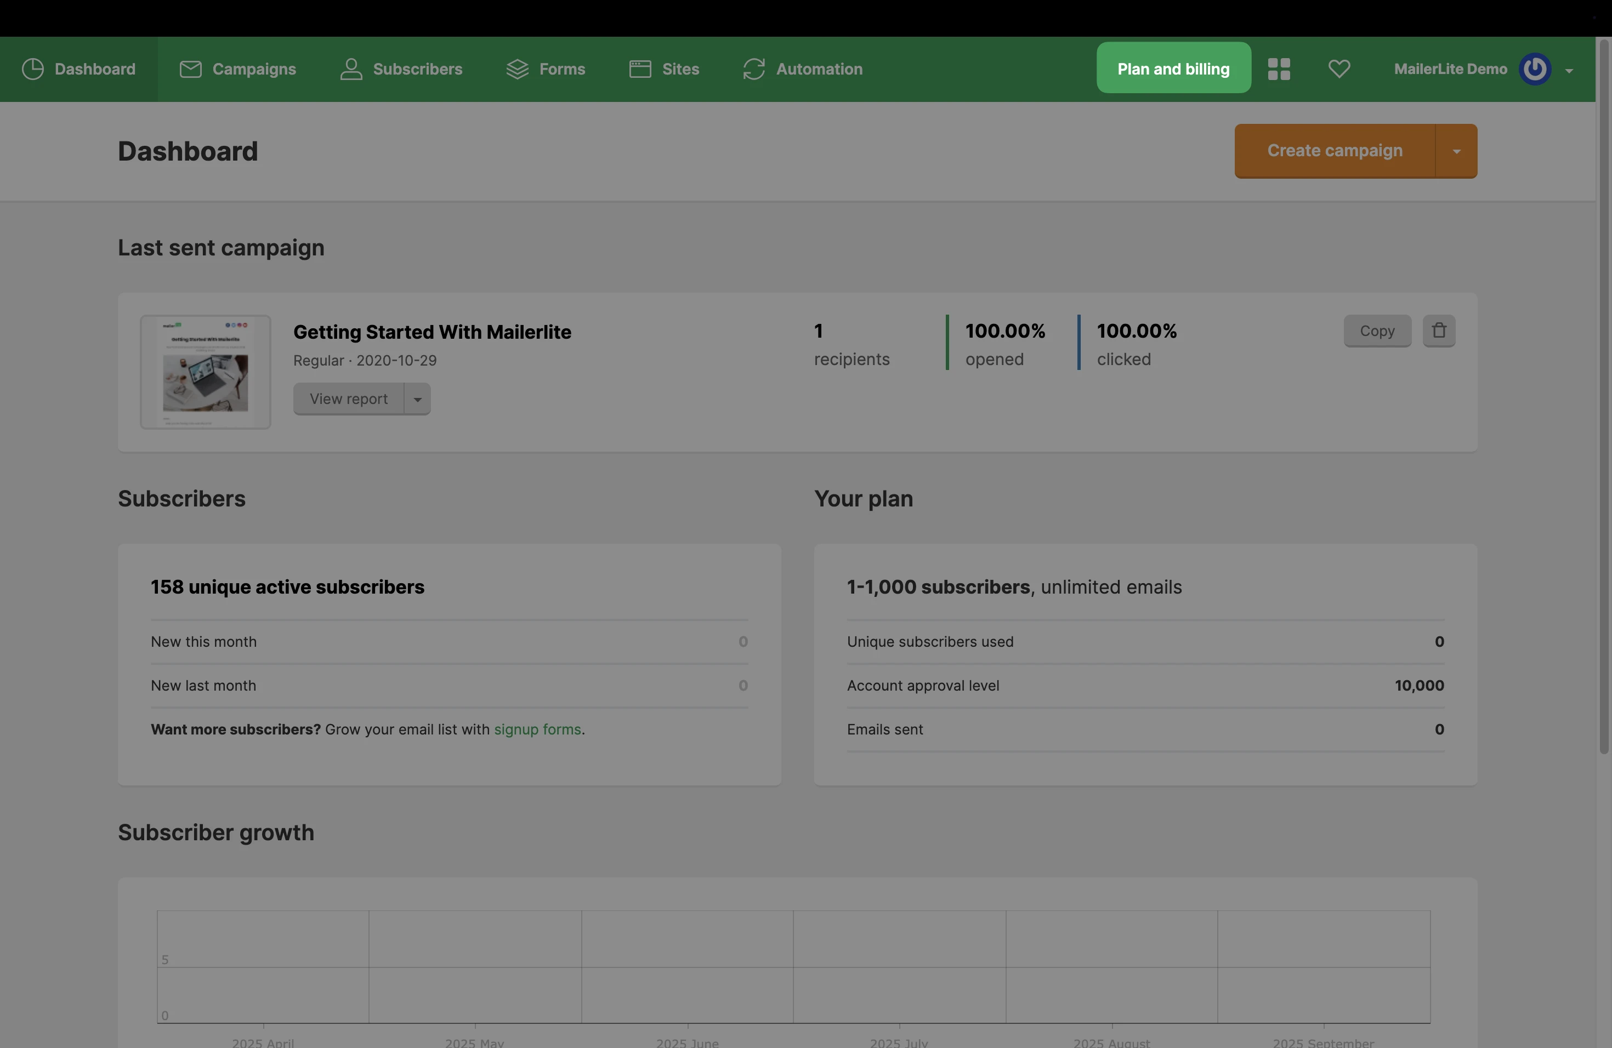Open the Subscribers menu item
The image size is (1612, 1048).
[417, 69]
